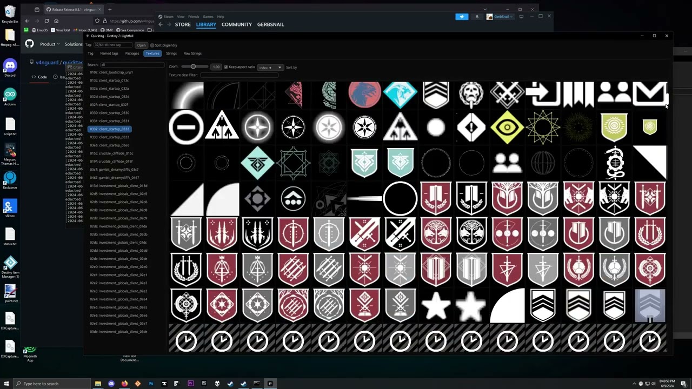Click the Open tag button
The width and height of the screenshot is (692, 389).
(141, 45)
